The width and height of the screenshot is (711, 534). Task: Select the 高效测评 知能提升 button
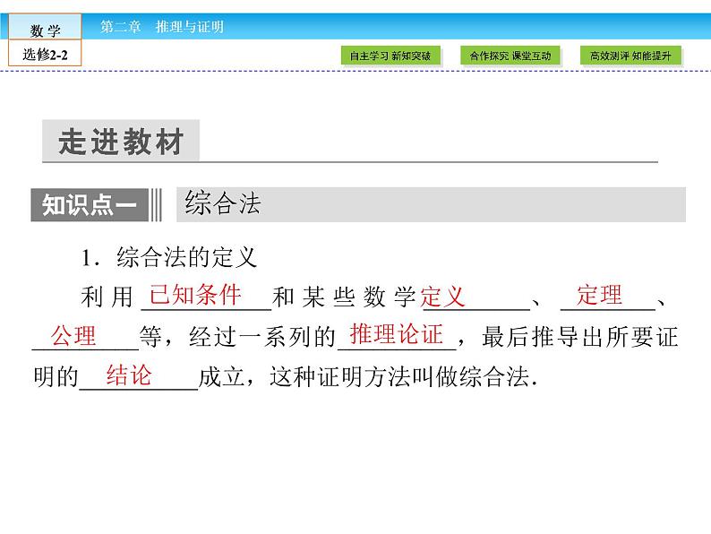630,56
